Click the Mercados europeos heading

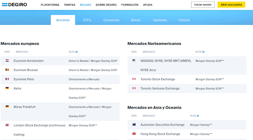(20, 44)
